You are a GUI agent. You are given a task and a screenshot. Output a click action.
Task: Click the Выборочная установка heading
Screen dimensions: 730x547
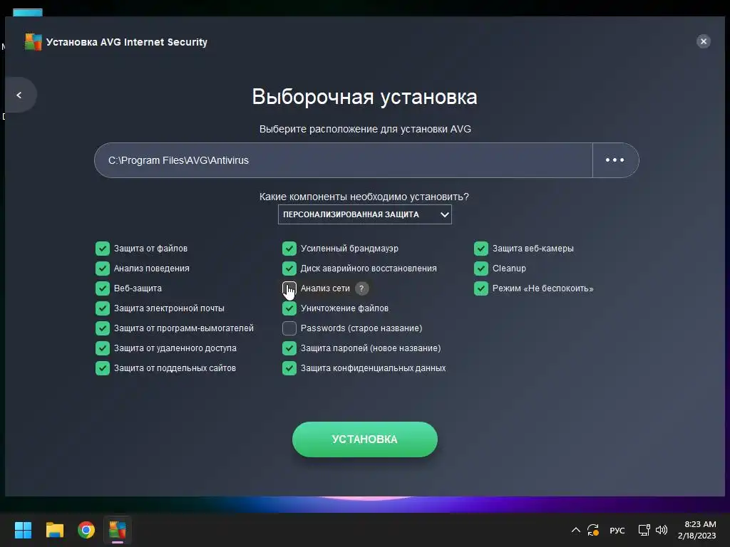click(x=364, y=97)
